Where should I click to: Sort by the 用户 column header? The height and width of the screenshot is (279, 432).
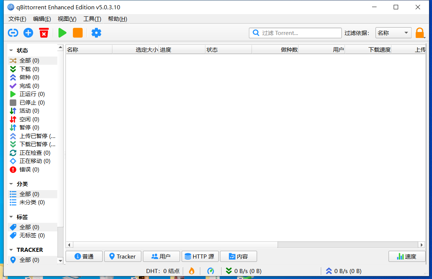pyautogui.click(x=322, y=49)
